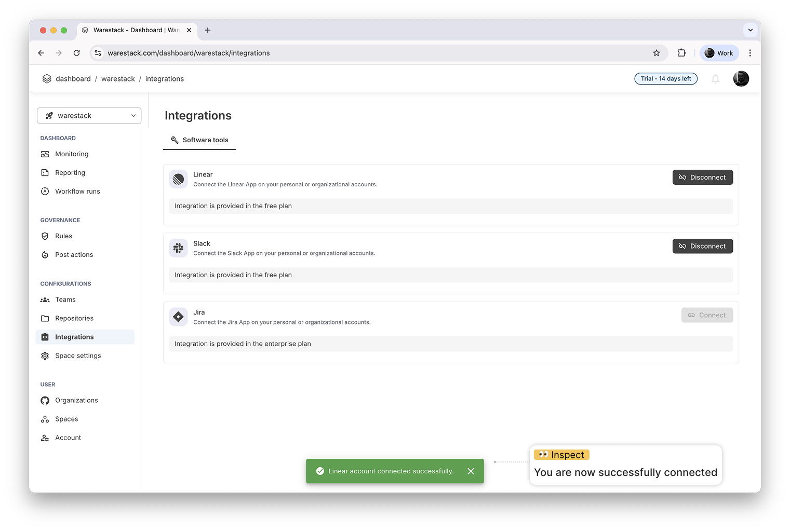
Task: Dismiss the Linear connected success toast
Action: [x=471, y=471]
